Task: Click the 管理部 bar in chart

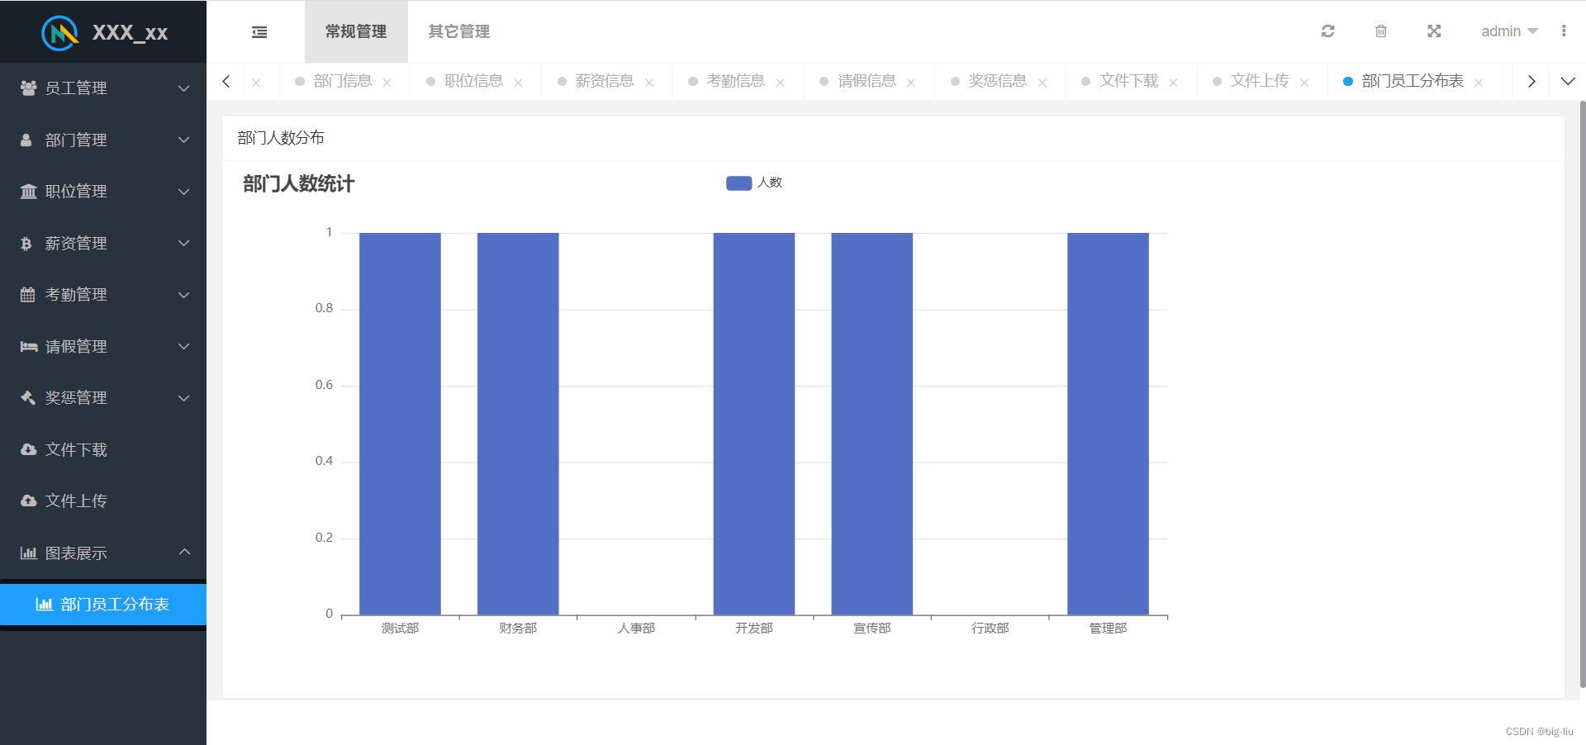Action: pyautogui.click(x=1108, y=424)
